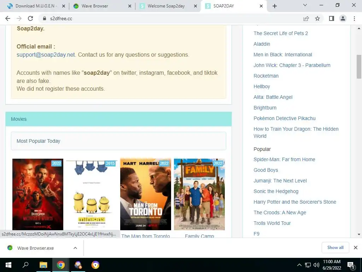Open Alita: Battle Angel link
This screenshot has width=362, height=272.
(x=273, y=97)
